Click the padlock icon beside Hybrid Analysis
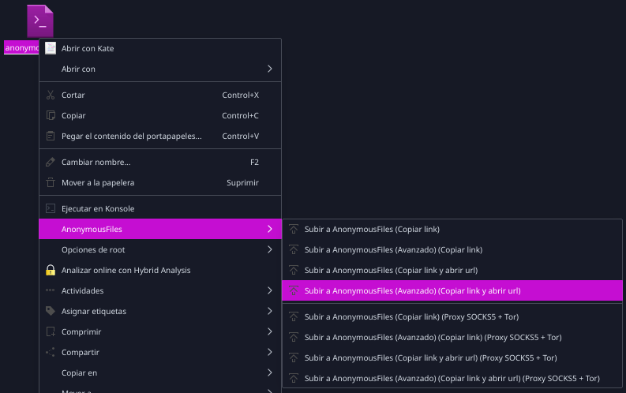 tap(51, 270)
